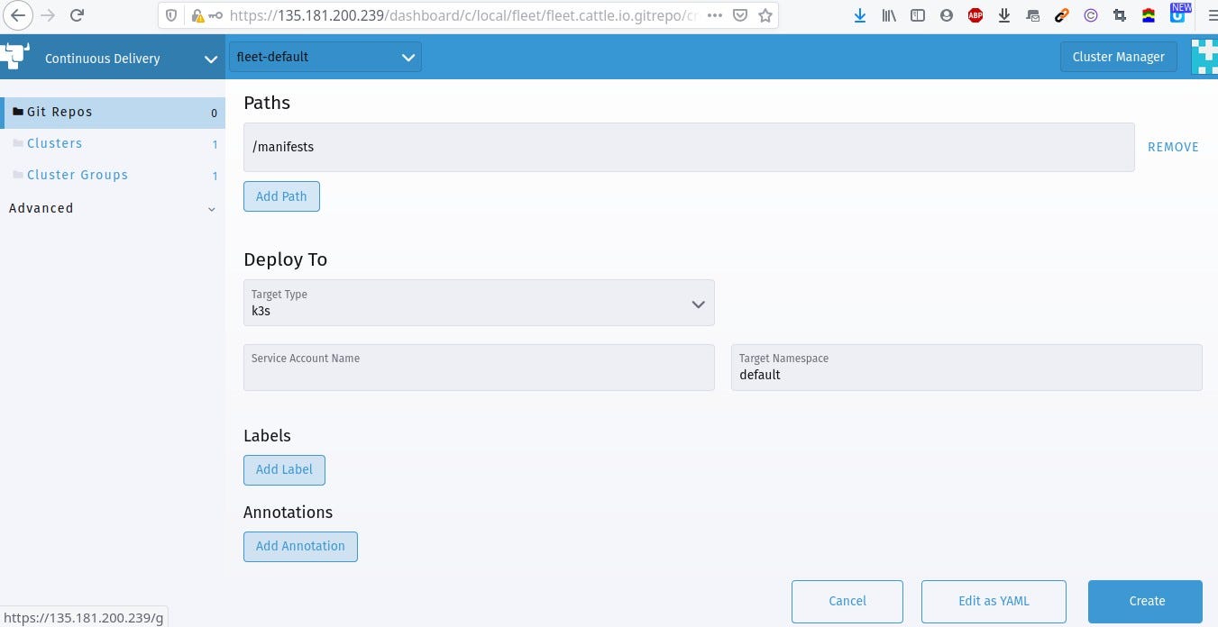
Task: Open Firefox account profile icon
Action: click(946, 15)
